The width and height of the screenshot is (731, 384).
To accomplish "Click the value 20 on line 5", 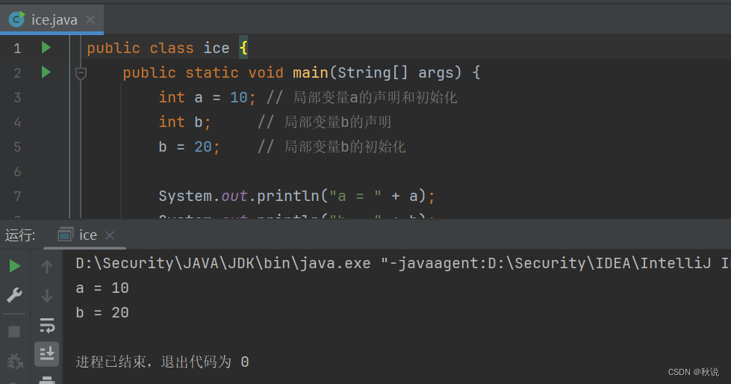I will tap(203, 147).
